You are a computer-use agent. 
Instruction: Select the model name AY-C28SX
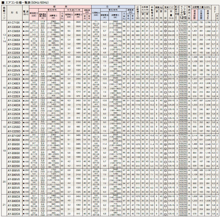tap(14, 44)
